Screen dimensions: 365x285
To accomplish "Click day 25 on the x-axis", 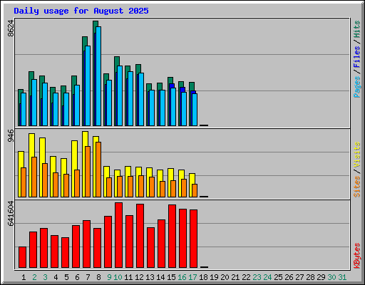I will 278,277.
